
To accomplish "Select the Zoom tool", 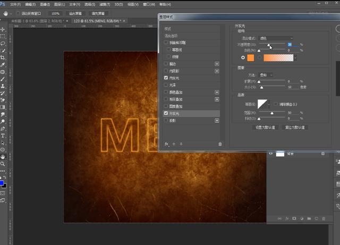I will pyautogui.click(x=3, y=164).
